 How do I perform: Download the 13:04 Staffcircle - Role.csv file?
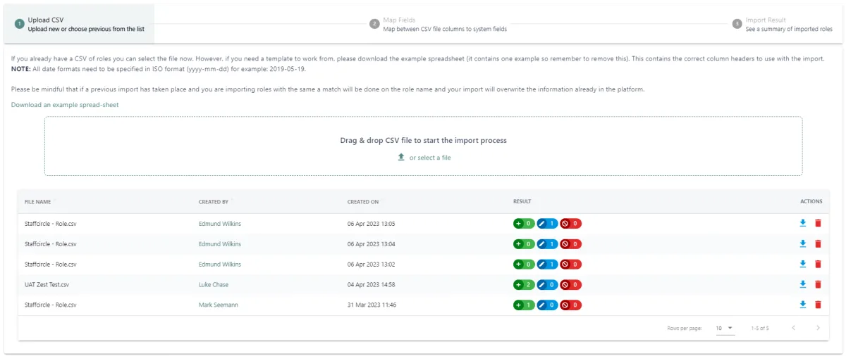coord(802,244)
